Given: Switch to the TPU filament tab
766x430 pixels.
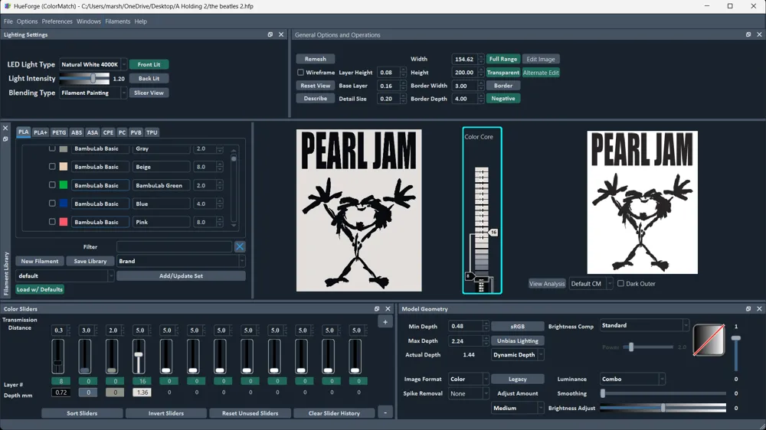Looking at the screenshot, I should click(152, 132).
